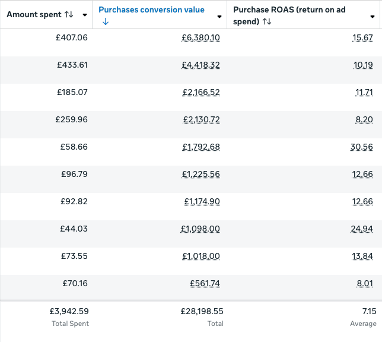Open the £6,380.10 conversion value link

200,37
